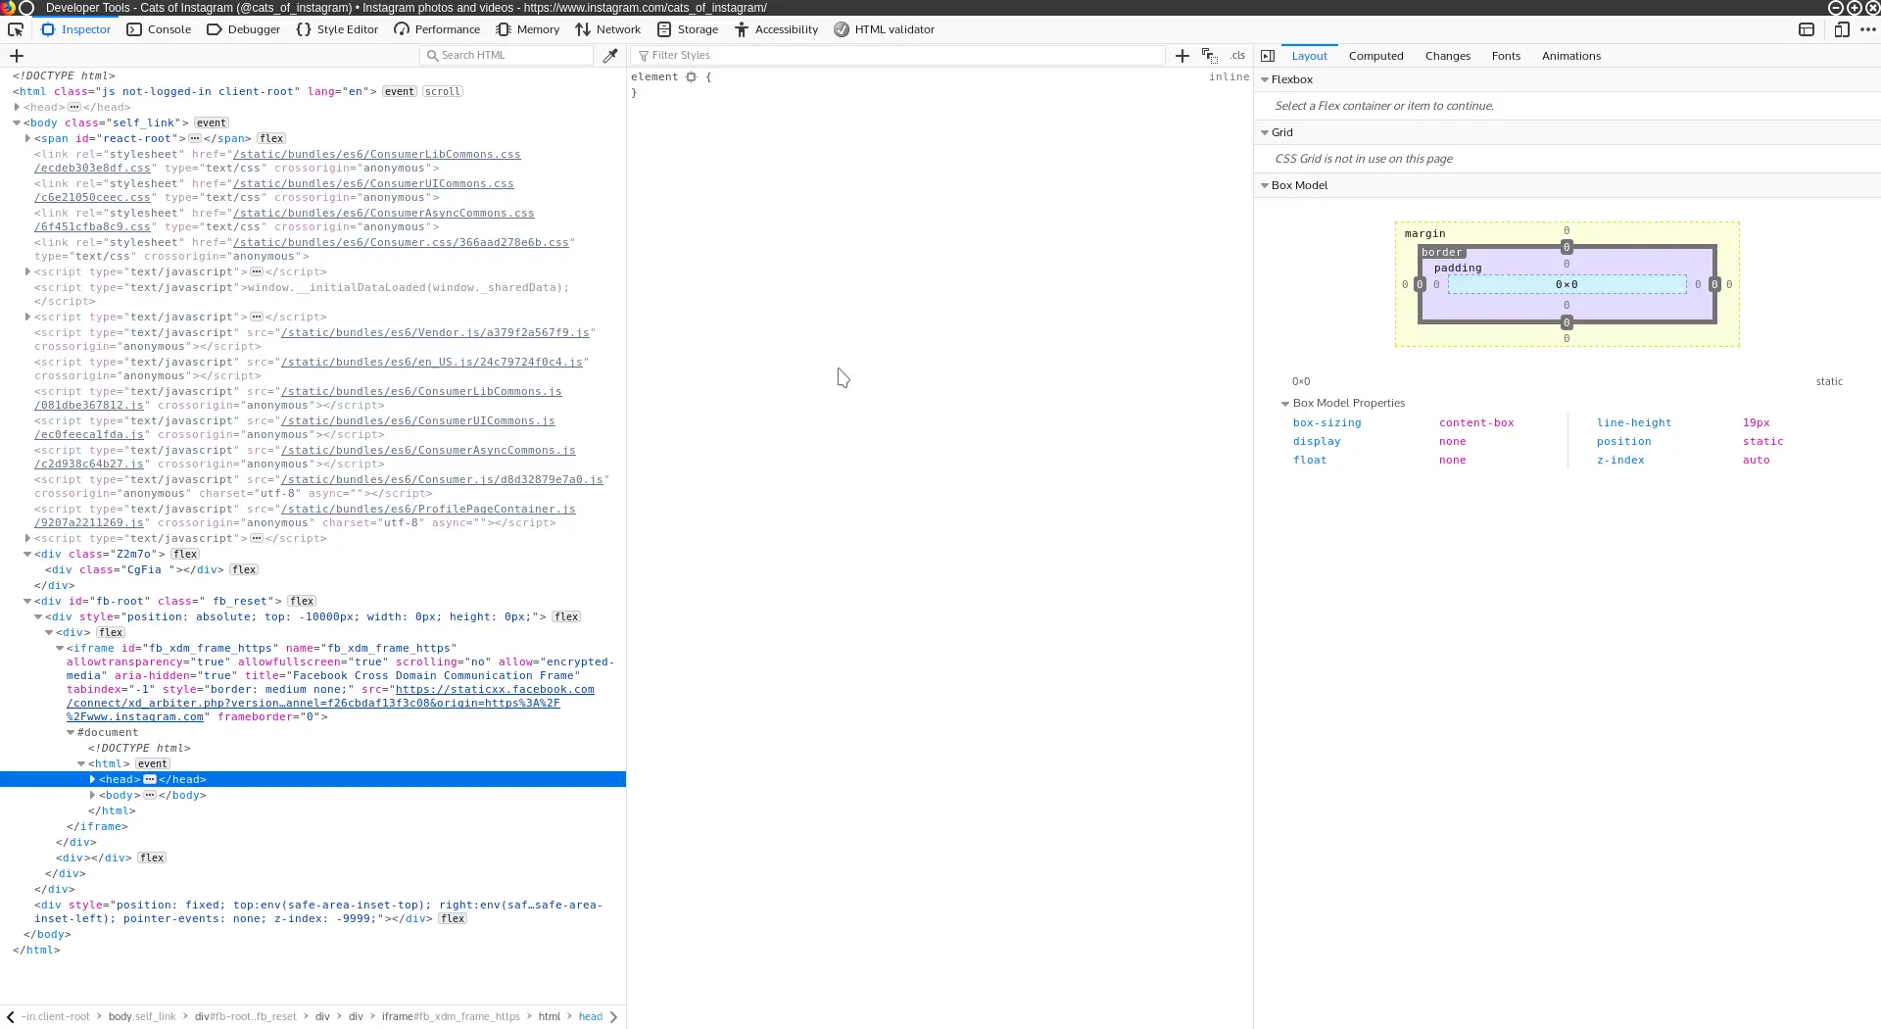Image resolution: width=1881 pixels, height=1029 pixels.
Task: Open the Performance panel
Action: point(437,29)
